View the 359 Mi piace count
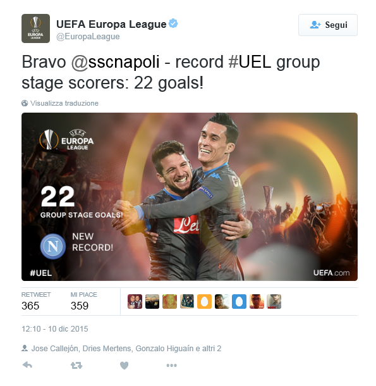Image resolution: width=376 pixels, height=386 pixels. (80, 306)
